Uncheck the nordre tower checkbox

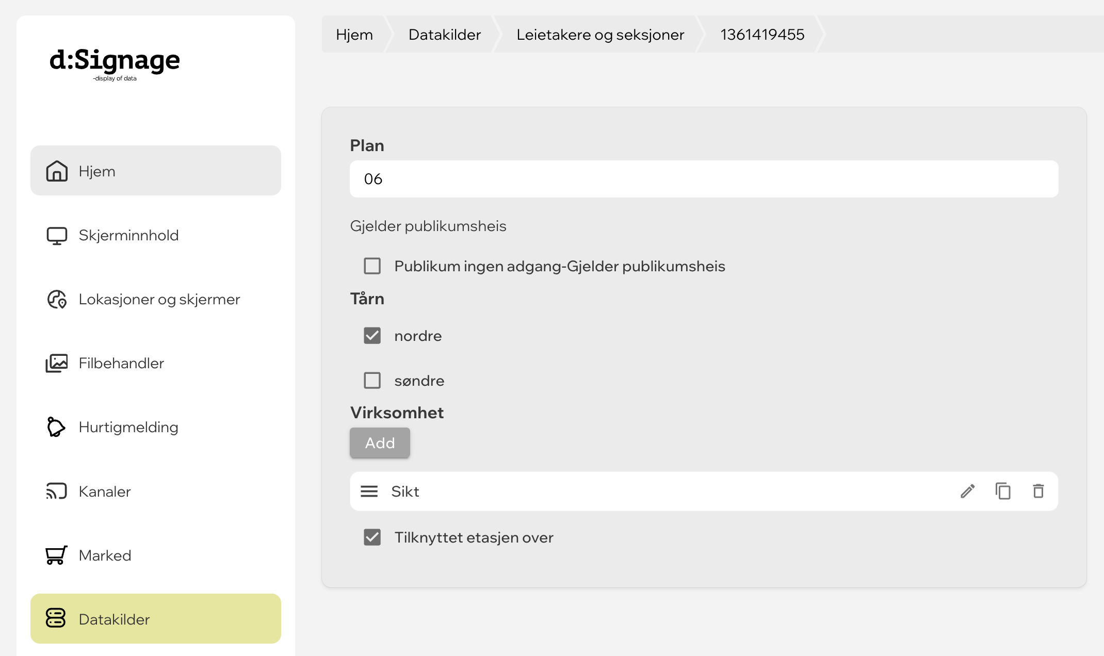click(372, 336)
